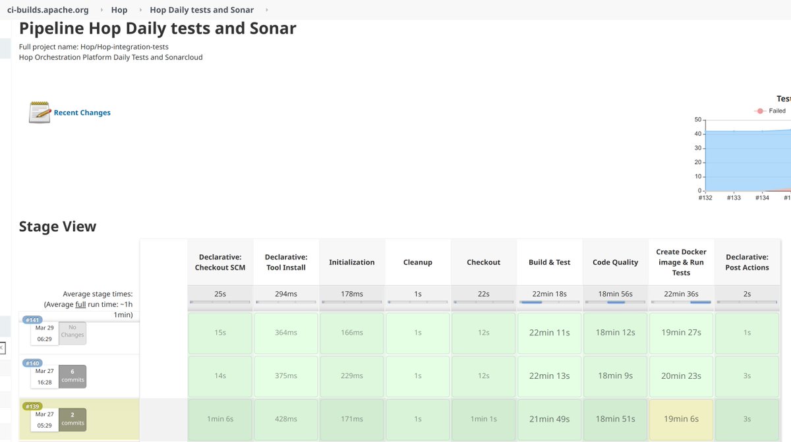Click the Mar 27 16:28 build date
791x442 pixels.
(x=45, y=376)
